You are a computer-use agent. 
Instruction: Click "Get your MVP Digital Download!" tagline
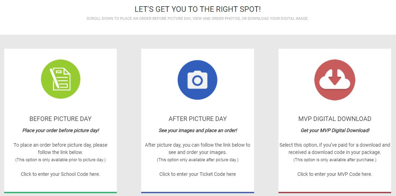tap(334, 131)
